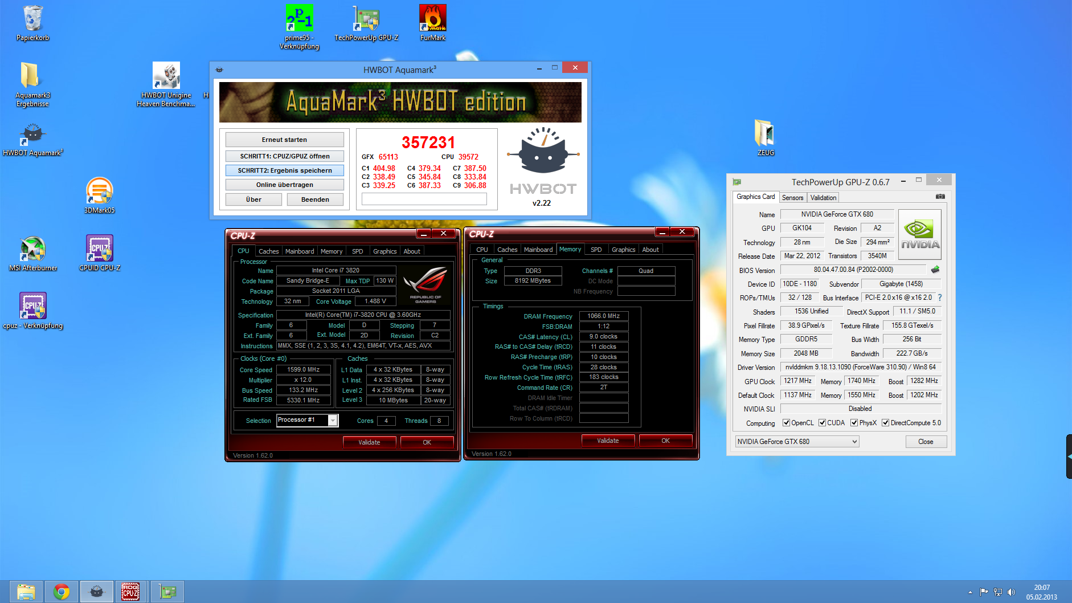This screenshot has width=1072, height=603.
Task: Open Graphics tab in right CPU-Z window
Action: (x=623, y=250)
